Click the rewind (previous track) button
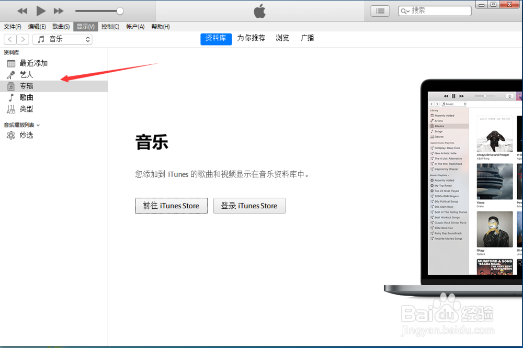 click(x=22, y=11)
